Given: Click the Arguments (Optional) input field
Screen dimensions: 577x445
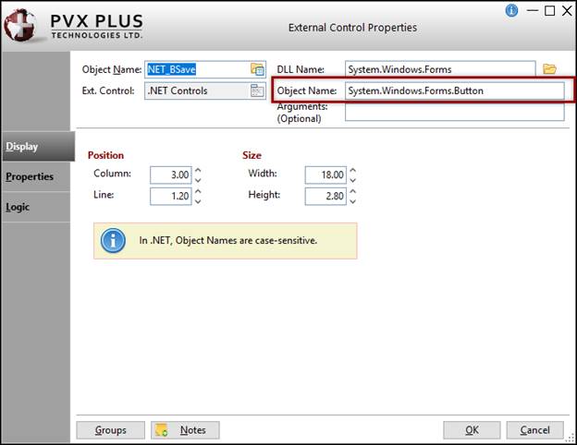Looking at the screenshot, I should [x=454, y=112].
